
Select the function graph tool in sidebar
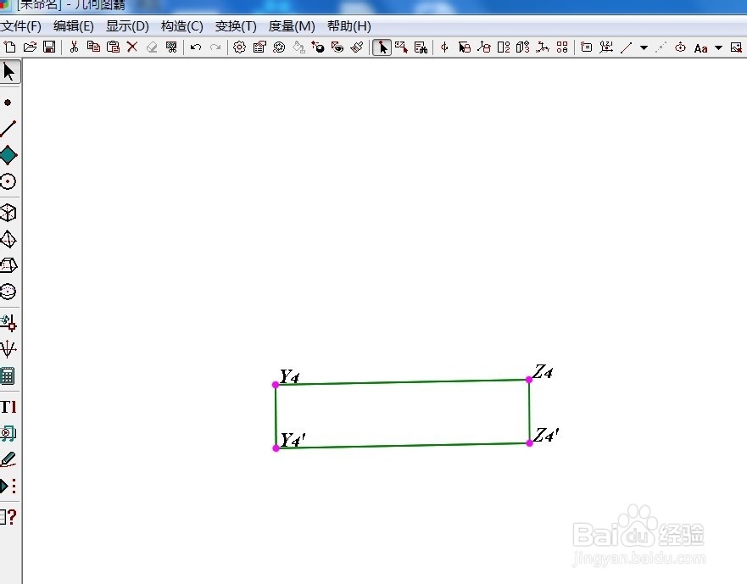coord(8,349)
